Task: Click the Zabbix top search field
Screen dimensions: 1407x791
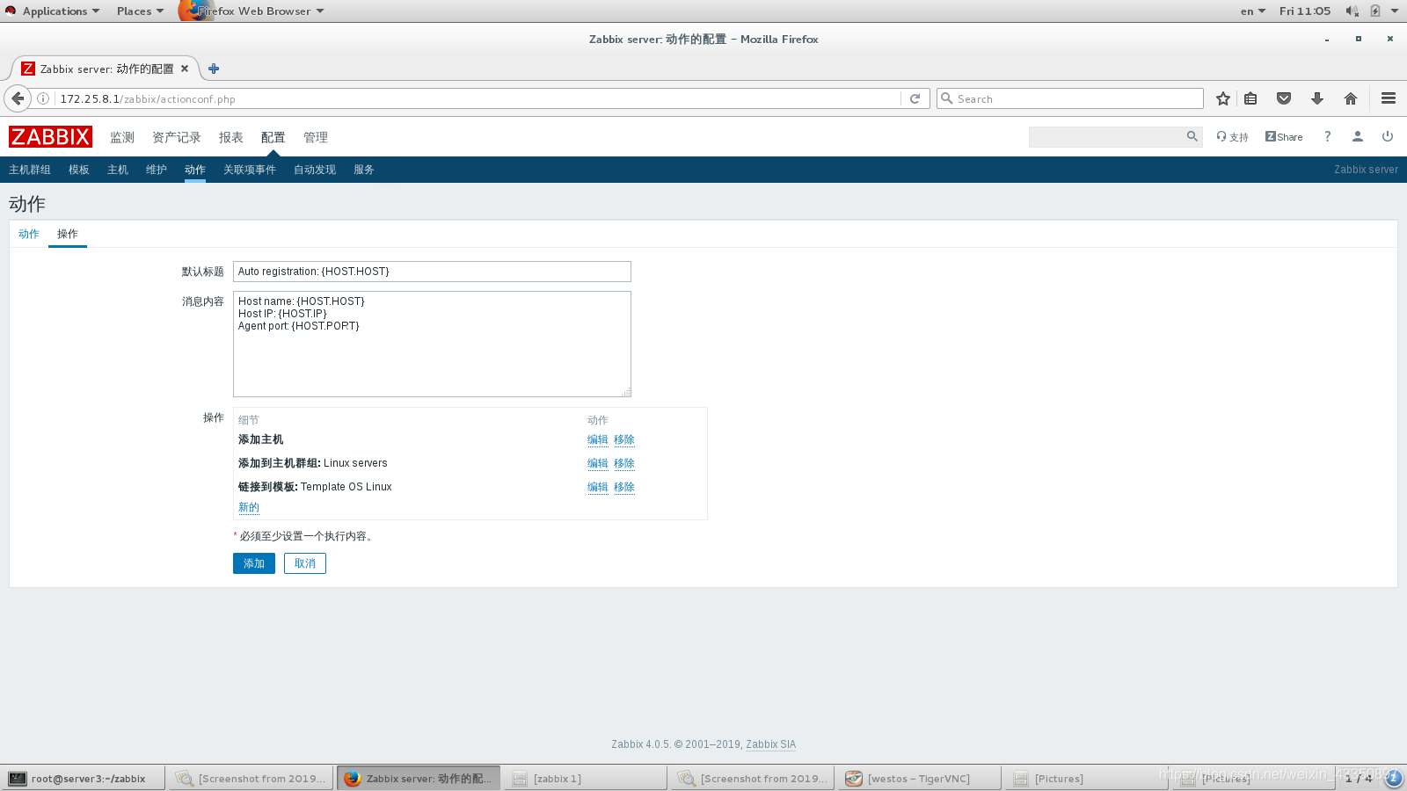Action: click(x=1106, y=136)
